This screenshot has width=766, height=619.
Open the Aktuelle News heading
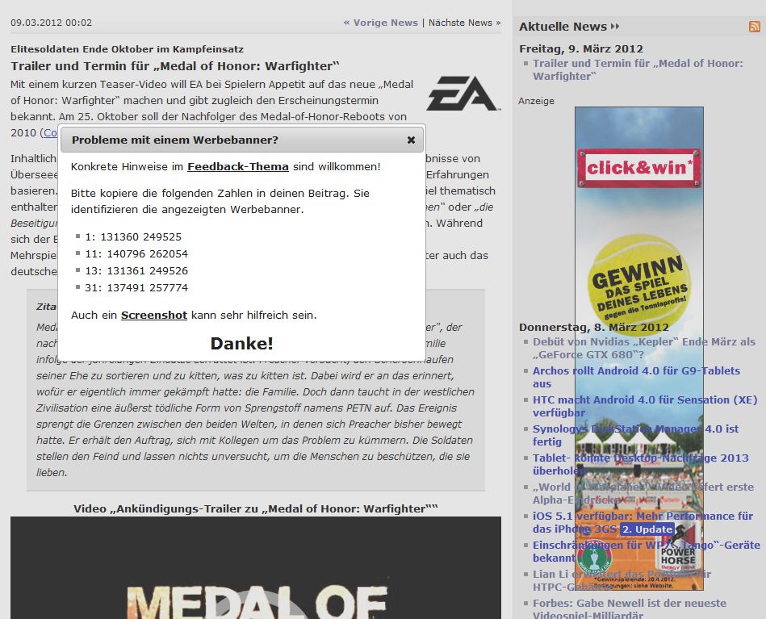pos(569,27)
